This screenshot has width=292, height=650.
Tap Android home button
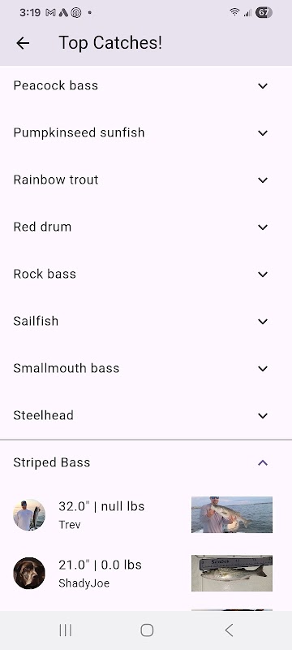coord(147,630)
